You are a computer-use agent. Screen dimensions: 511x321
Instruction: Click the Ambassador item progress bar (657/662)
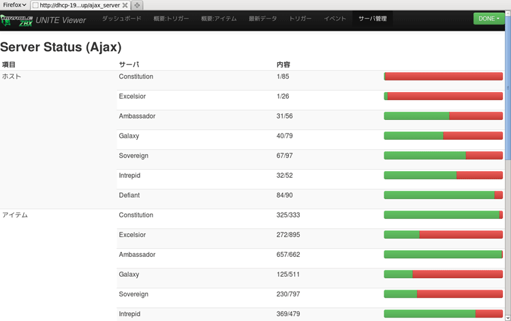443,254
